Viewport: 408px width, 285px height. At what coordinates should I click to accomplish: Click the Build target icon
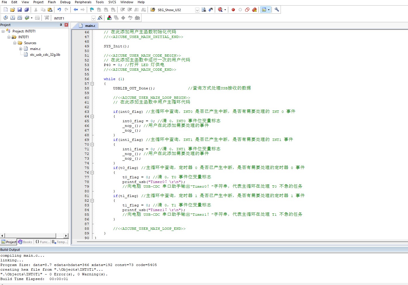pos(13,18)
